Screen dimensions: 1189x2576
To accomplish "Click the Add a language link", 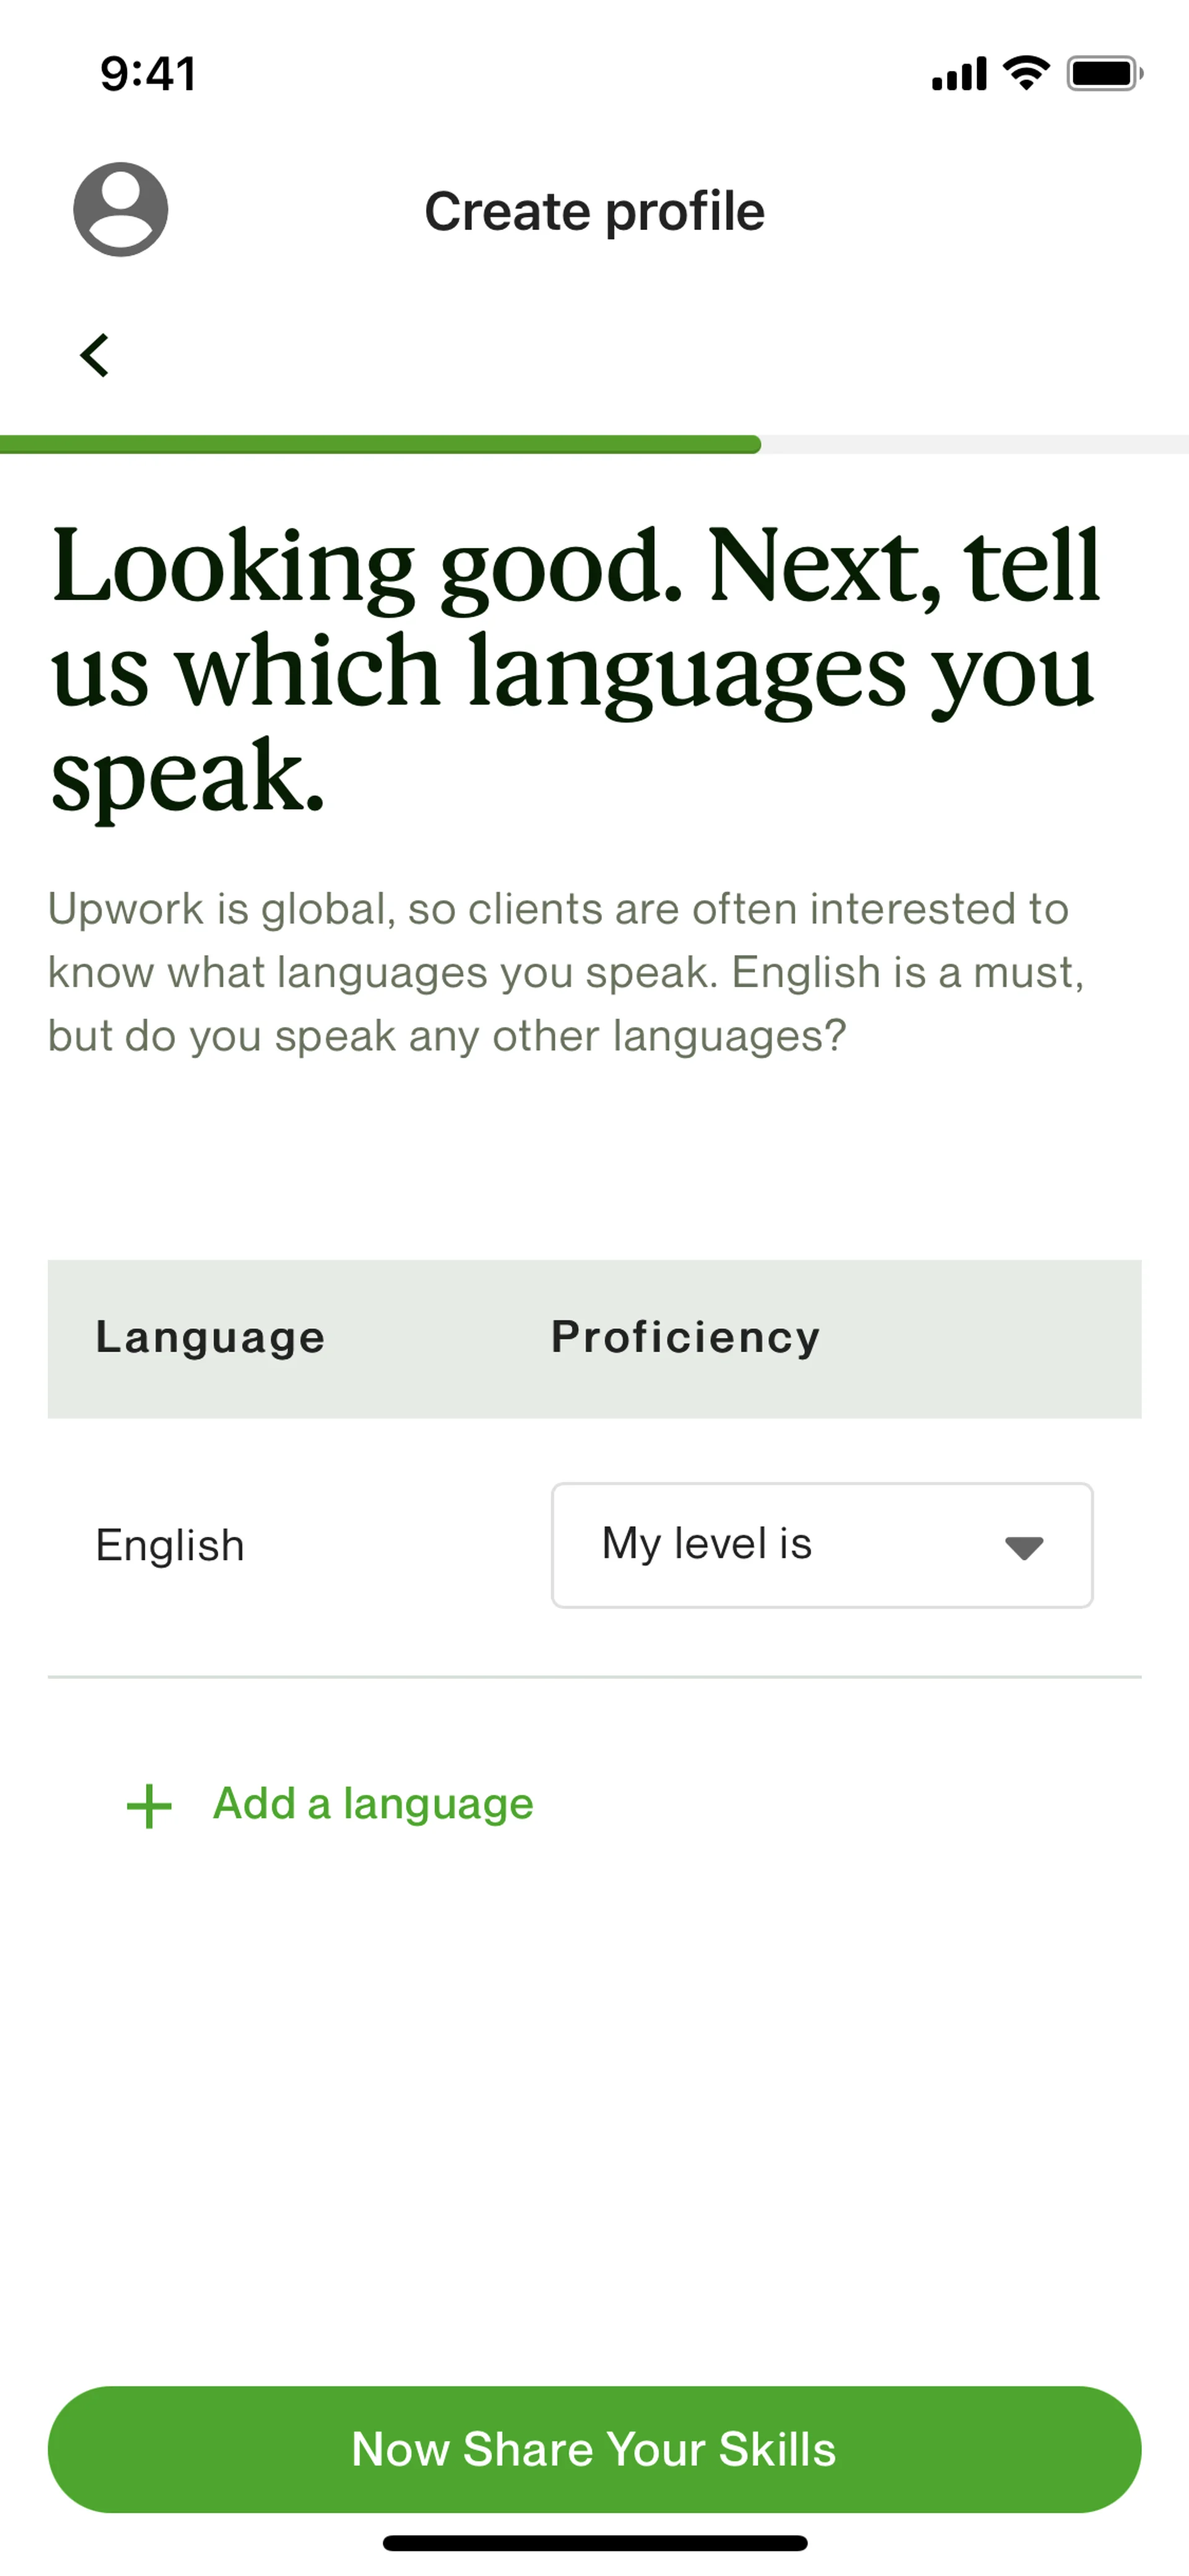I will pos(373,1804).
